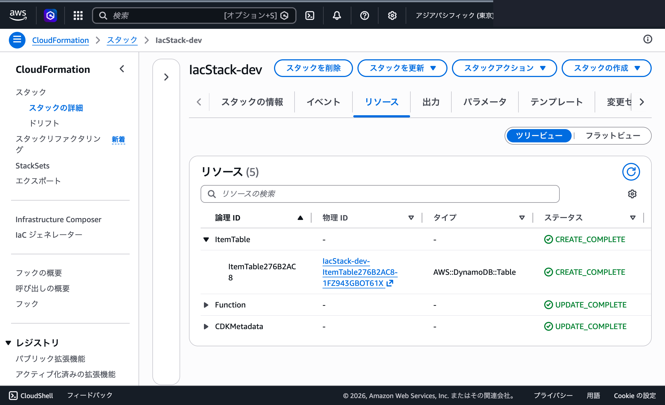
Task: Open the help question mark menu
Action: click(365, 16)
